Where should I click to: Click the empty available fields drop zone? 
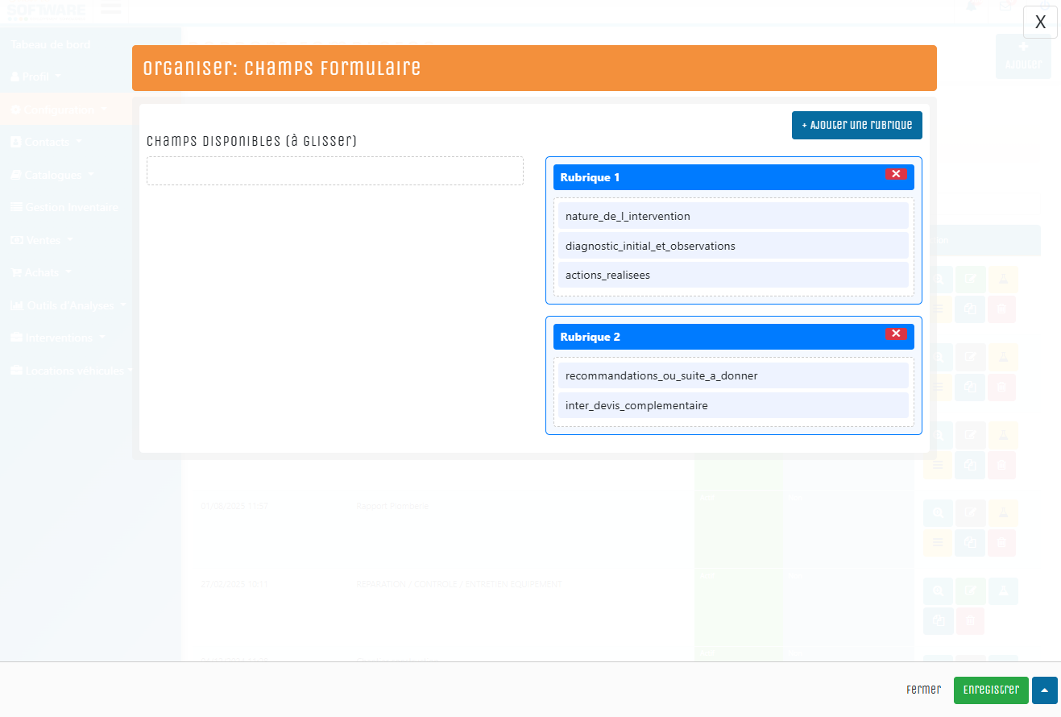[334, 171]
